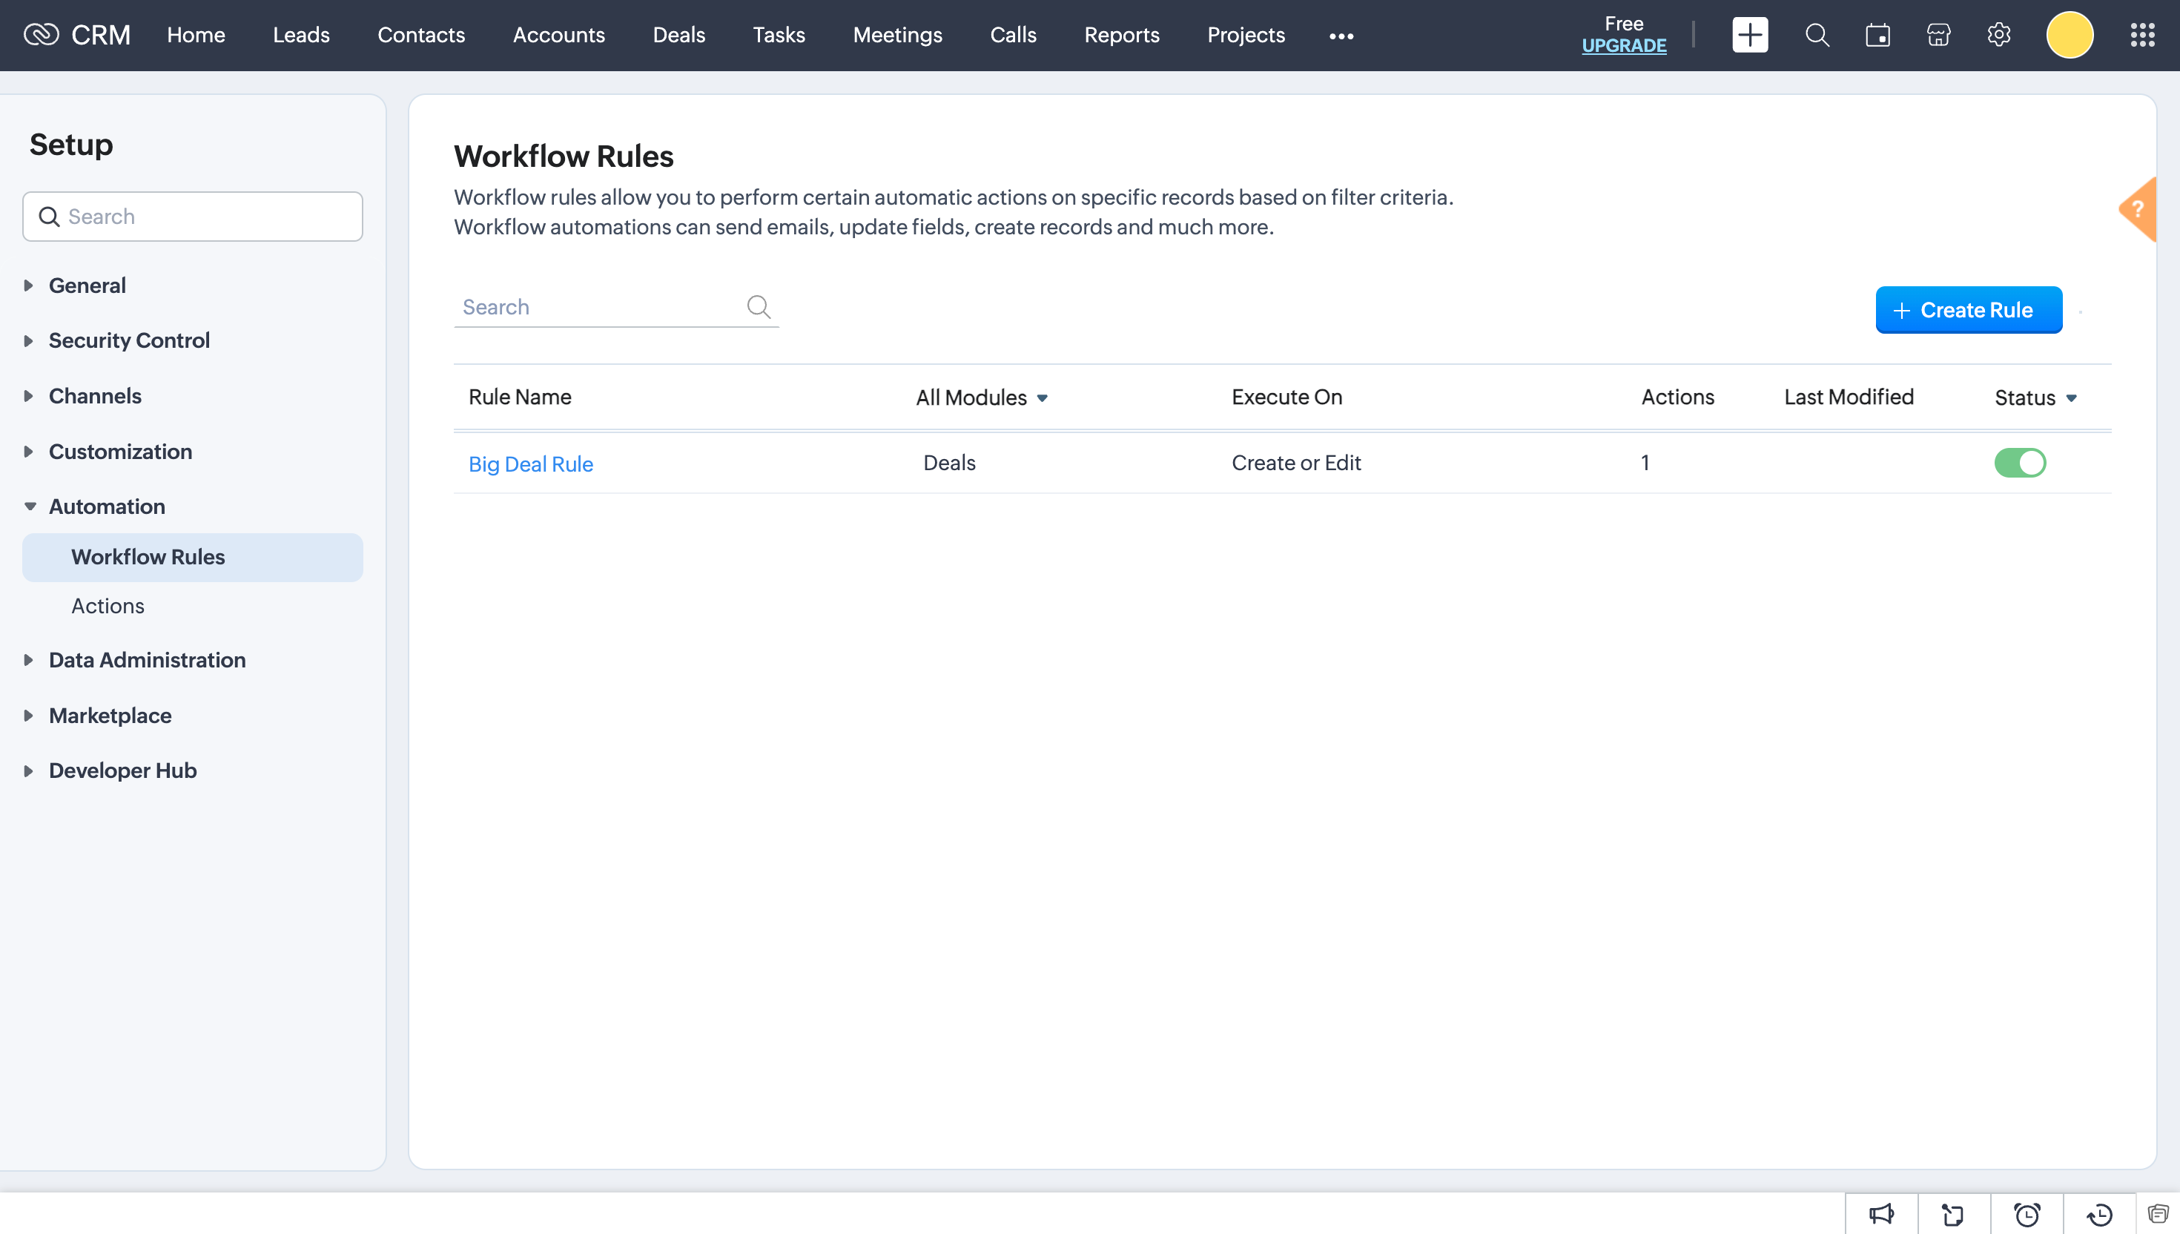
Task: Open global search magnifier in top bar
Action: 1817,35
